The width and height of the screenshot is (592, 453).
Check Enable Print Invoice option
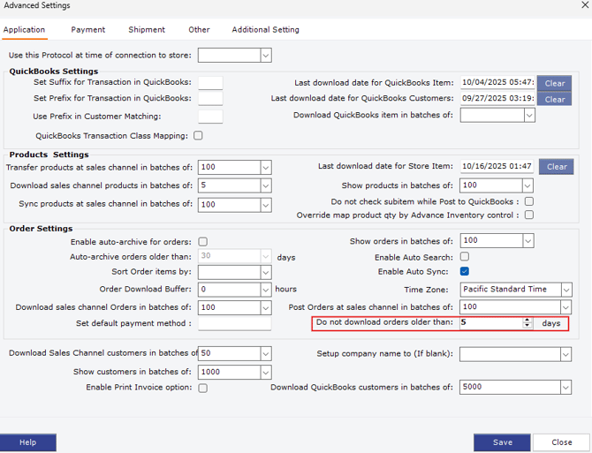tap(202, 388)
